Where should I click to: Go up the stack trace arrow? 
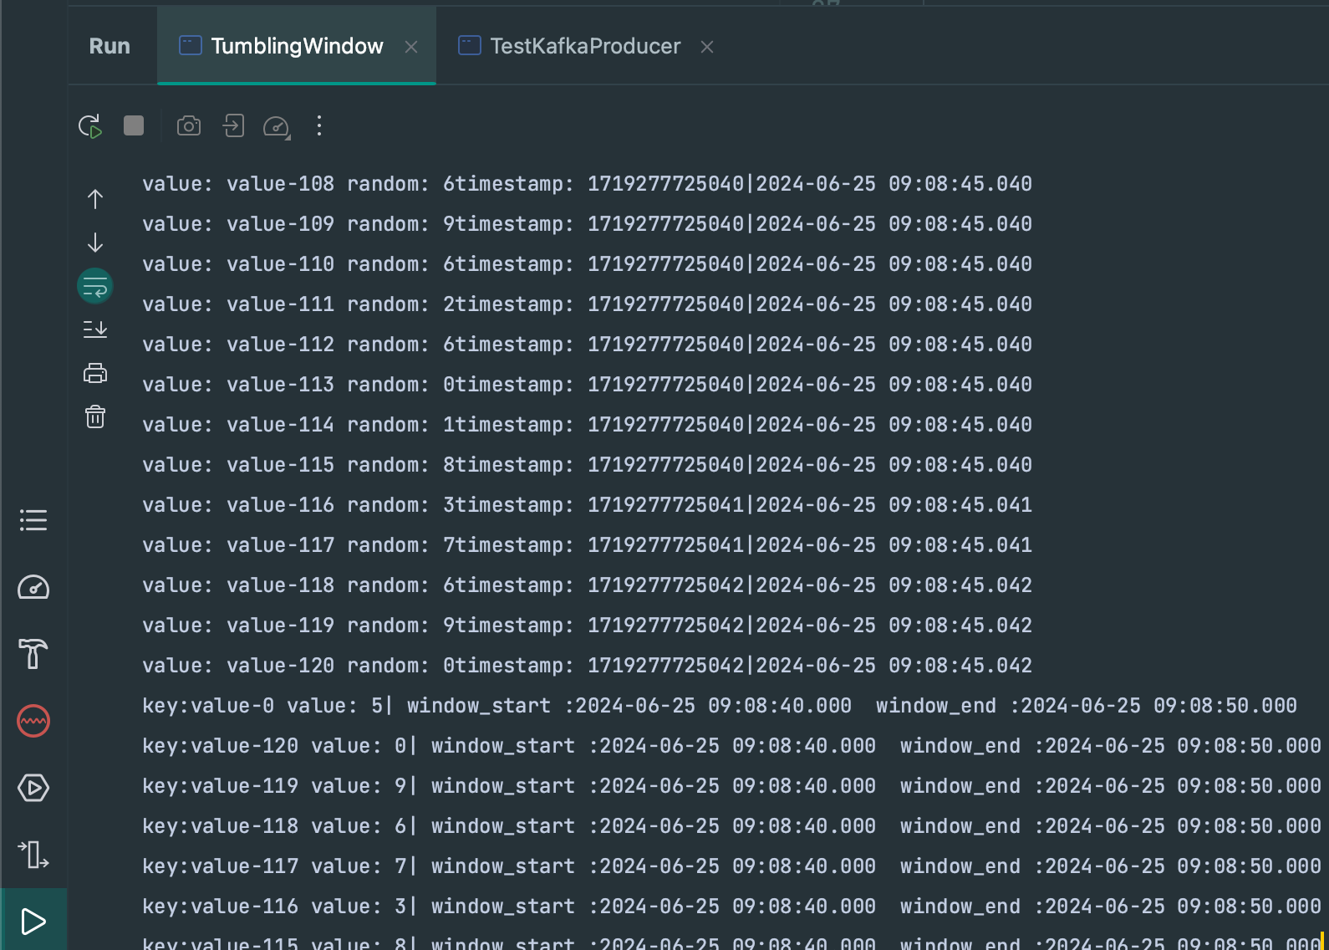(95, 199)
